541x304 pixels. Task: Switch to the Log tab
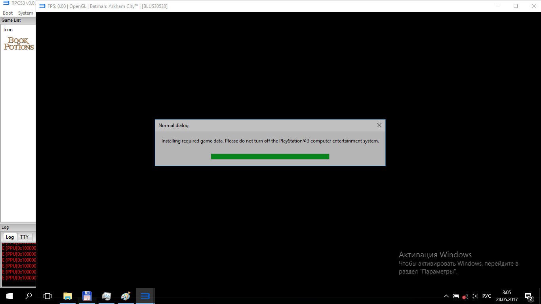click(10, 237)
